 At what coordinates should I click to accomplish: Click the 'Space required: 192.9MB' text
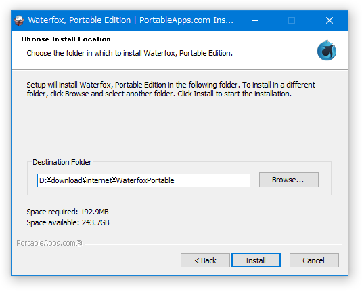point(68,212)
